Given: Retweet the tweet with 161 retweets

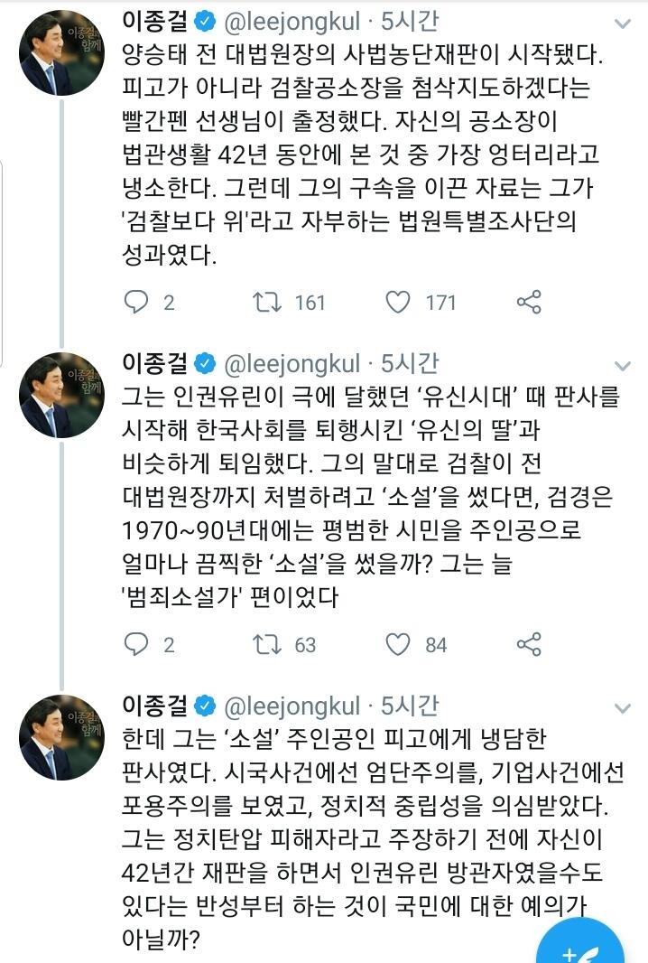Looking at the screenshot, I should (x=266, y=302).
